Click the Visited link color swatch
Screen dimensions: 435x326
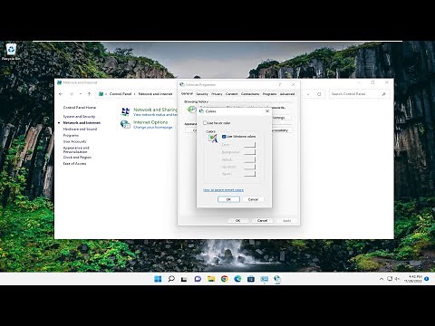click(x=249, y=159)
